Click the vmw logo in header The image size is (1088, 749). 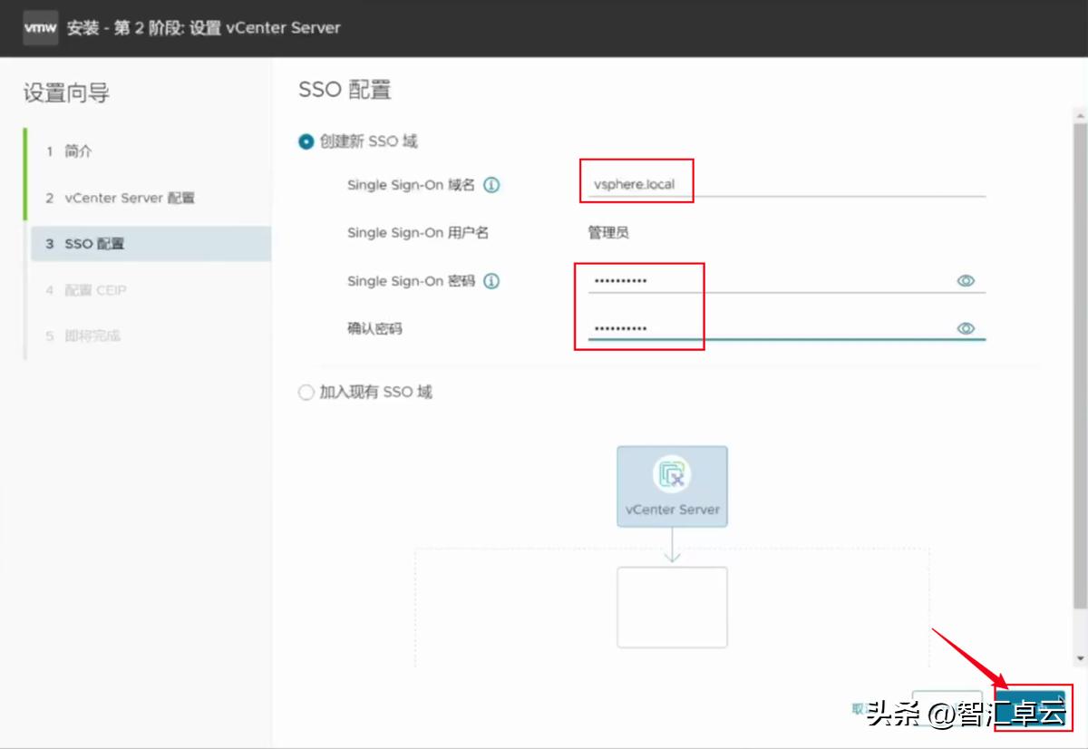[40, 27]
